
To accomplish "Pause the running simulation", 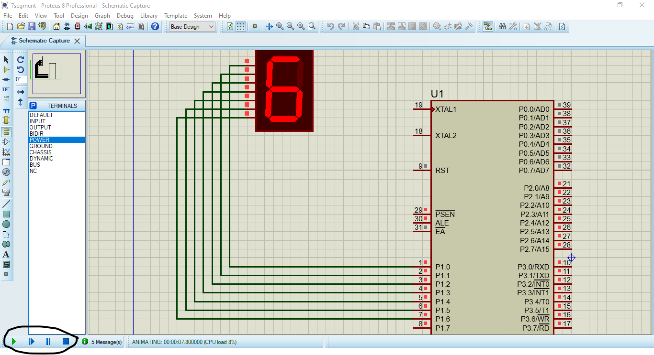I will (47, 341).
